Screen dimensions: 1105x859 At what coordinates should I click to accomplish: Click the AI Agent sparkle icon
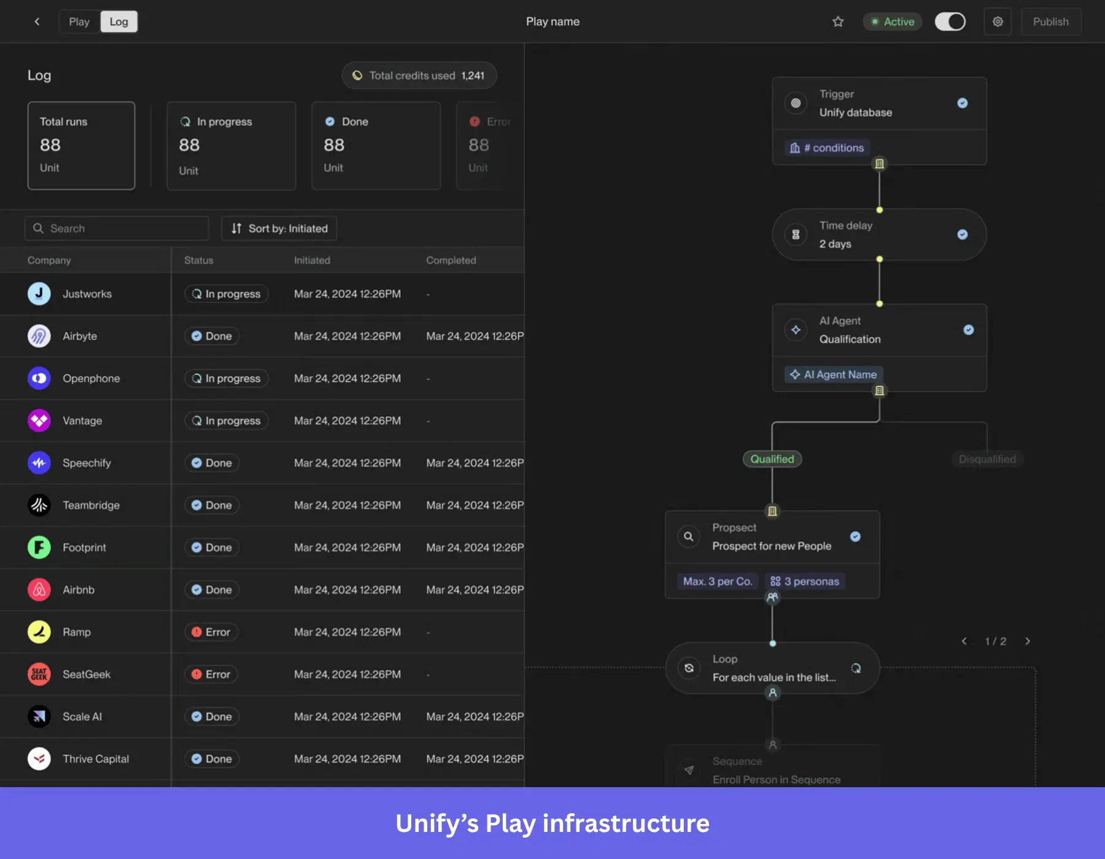[796, 330]
